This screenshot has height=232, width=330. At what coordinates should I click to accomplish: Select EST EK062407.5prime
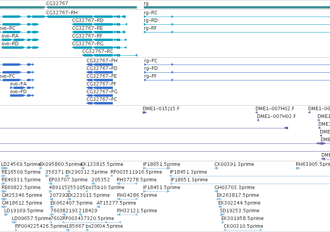[x=52, y=207]
